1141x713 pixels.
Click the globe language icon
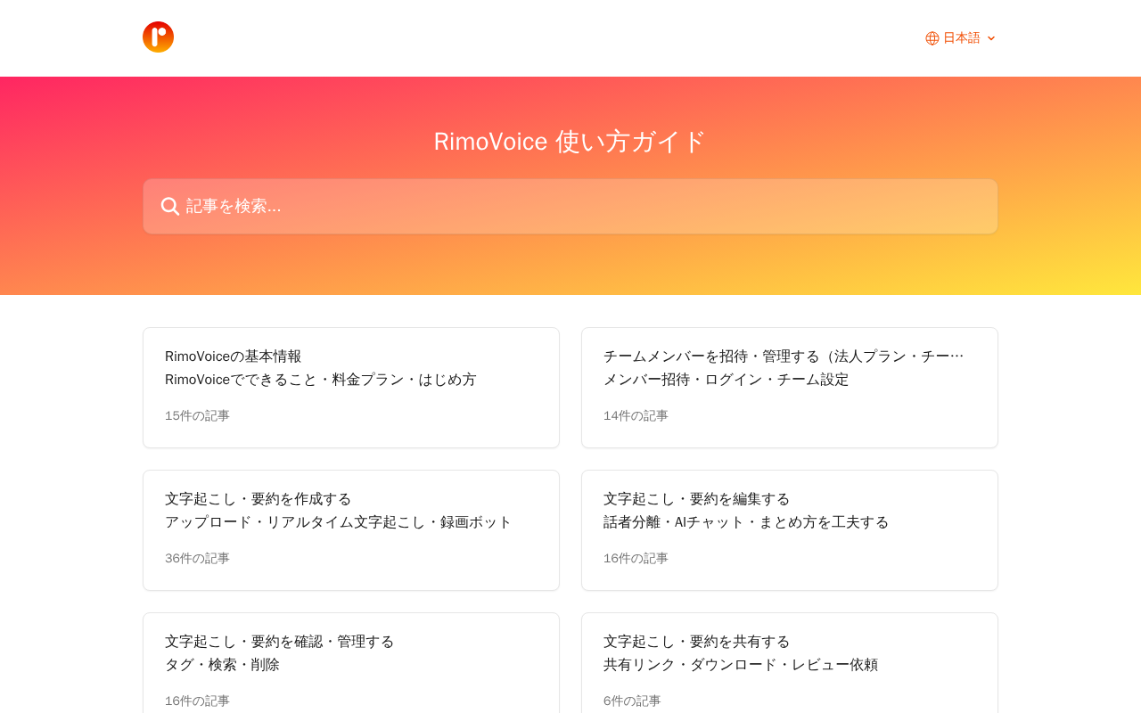tap(932, 38)
